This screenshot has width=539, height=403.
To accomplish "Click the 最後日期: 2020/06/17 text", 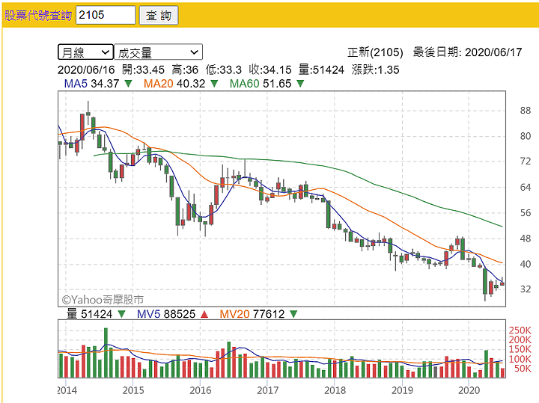I will coord(467,52).
